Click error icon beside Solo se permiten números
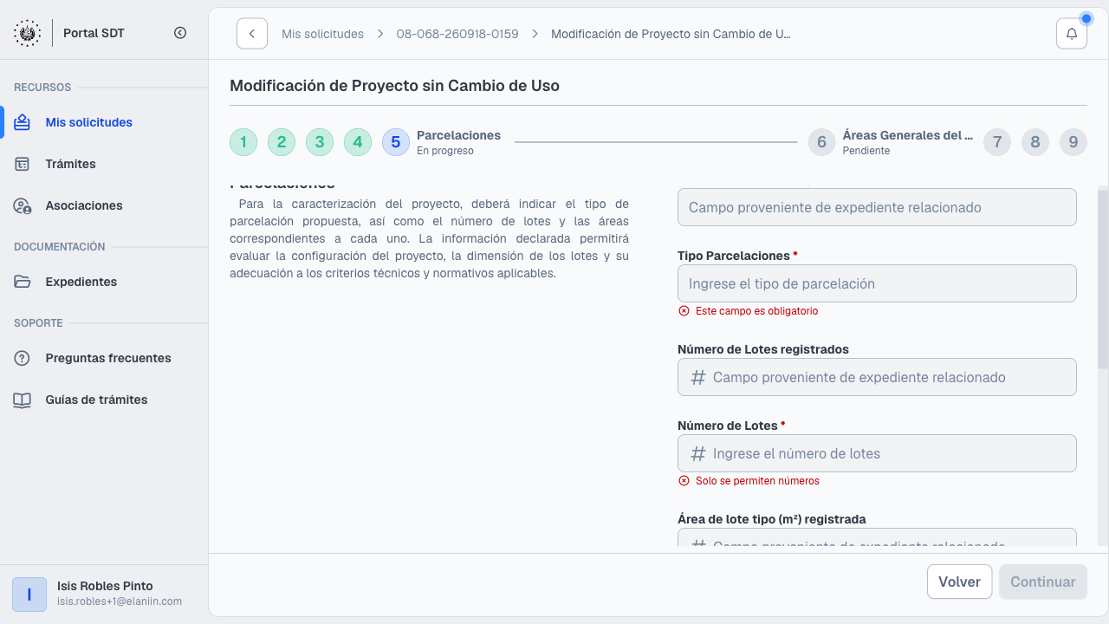 click(684, 481)
